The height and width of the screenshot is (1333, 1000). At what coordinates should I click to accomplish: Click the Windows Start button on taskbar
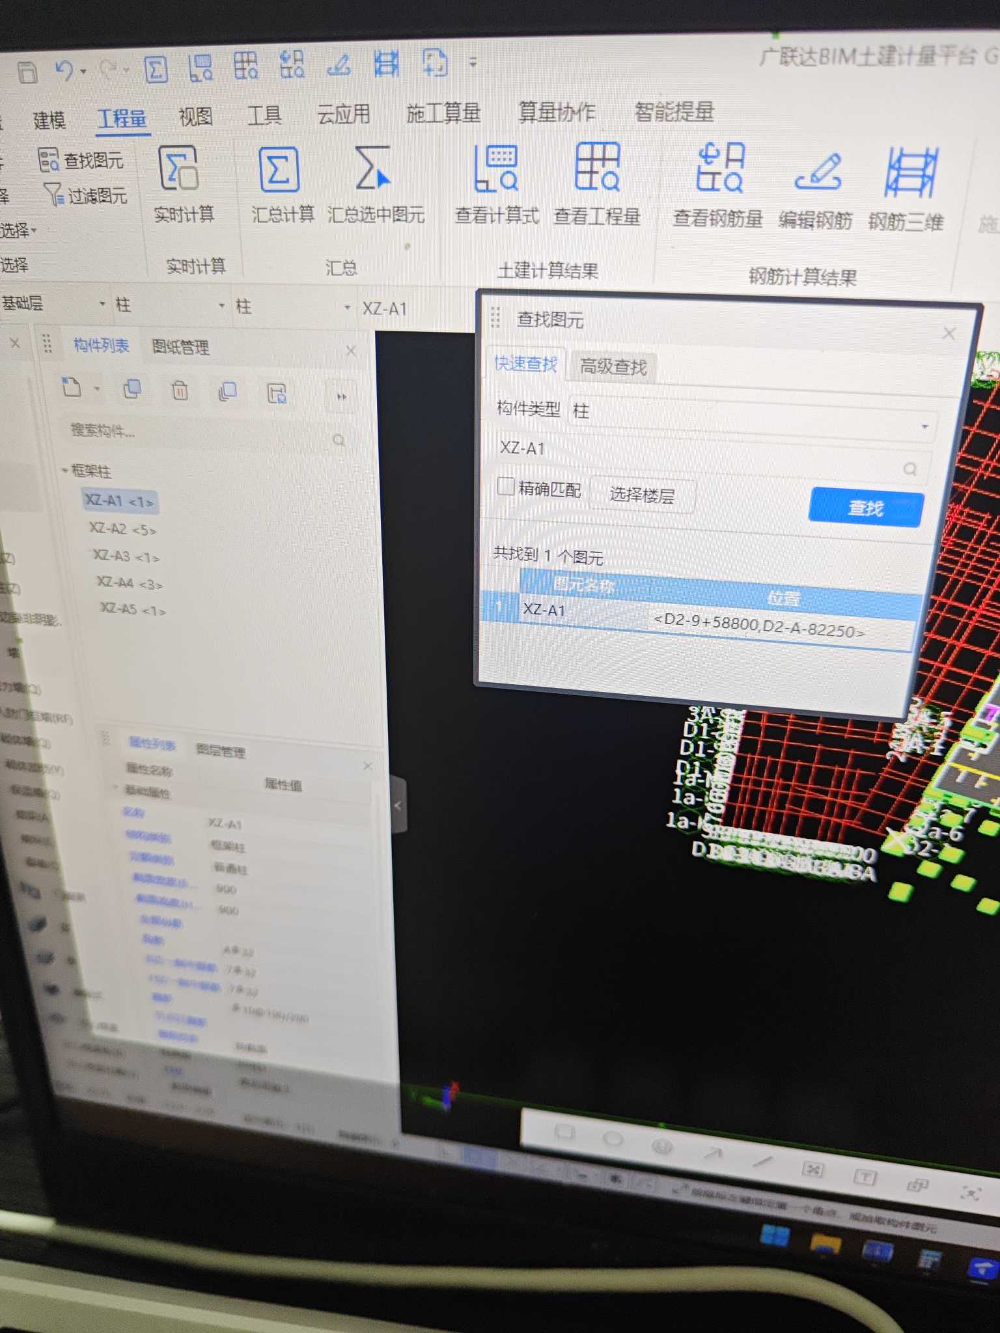(x=775, y=1235)
